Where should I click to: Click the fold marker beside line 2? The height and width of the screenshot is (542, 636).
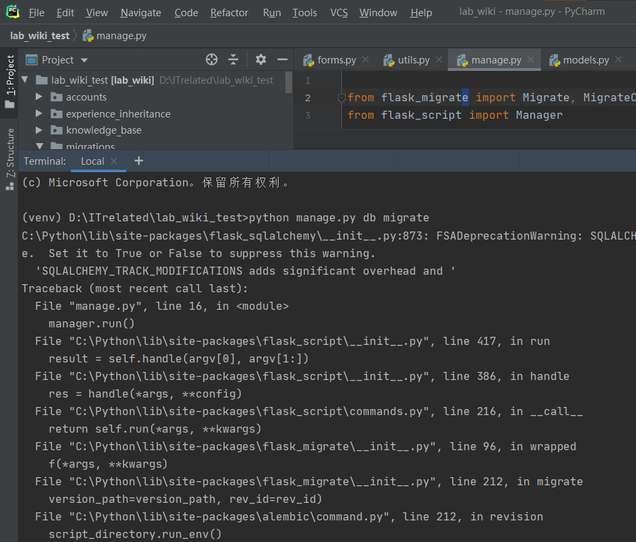[x=341, y=98]
